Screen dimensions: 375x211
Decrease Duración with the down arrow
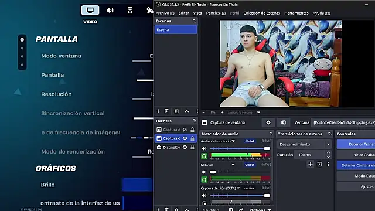[x=328, y=157]
